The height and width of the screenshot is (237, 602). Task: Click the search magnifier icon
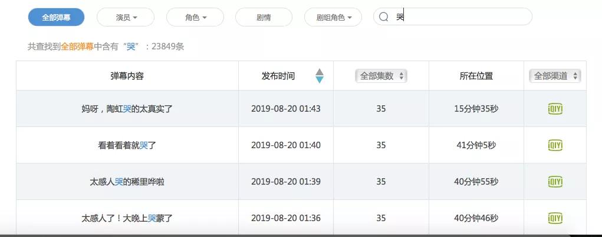(x=384, y=17)
